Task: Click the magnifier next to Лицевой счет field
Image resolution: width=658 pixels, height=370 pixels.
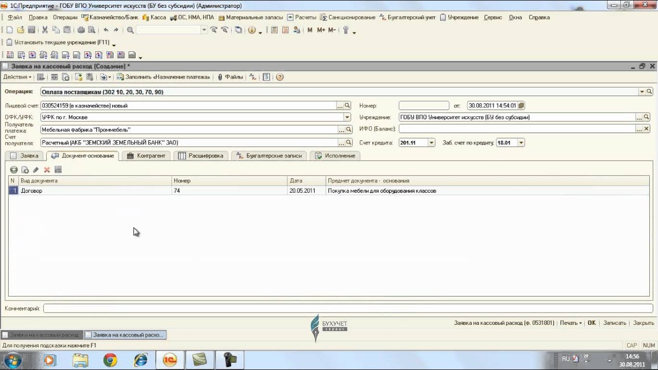Action: tap(348, 105)
